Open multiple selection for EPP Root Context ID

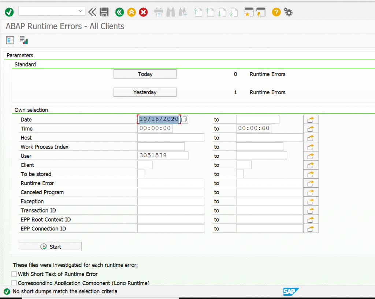pos(311,219)
